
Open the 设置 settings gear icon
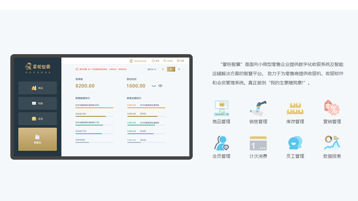click(180, 61)
